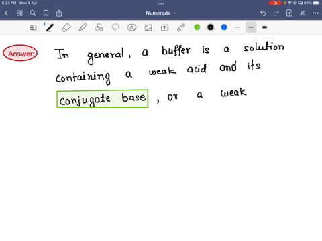Open the more options ellipsis menu
322x241 pixels.
click(315, 13)
